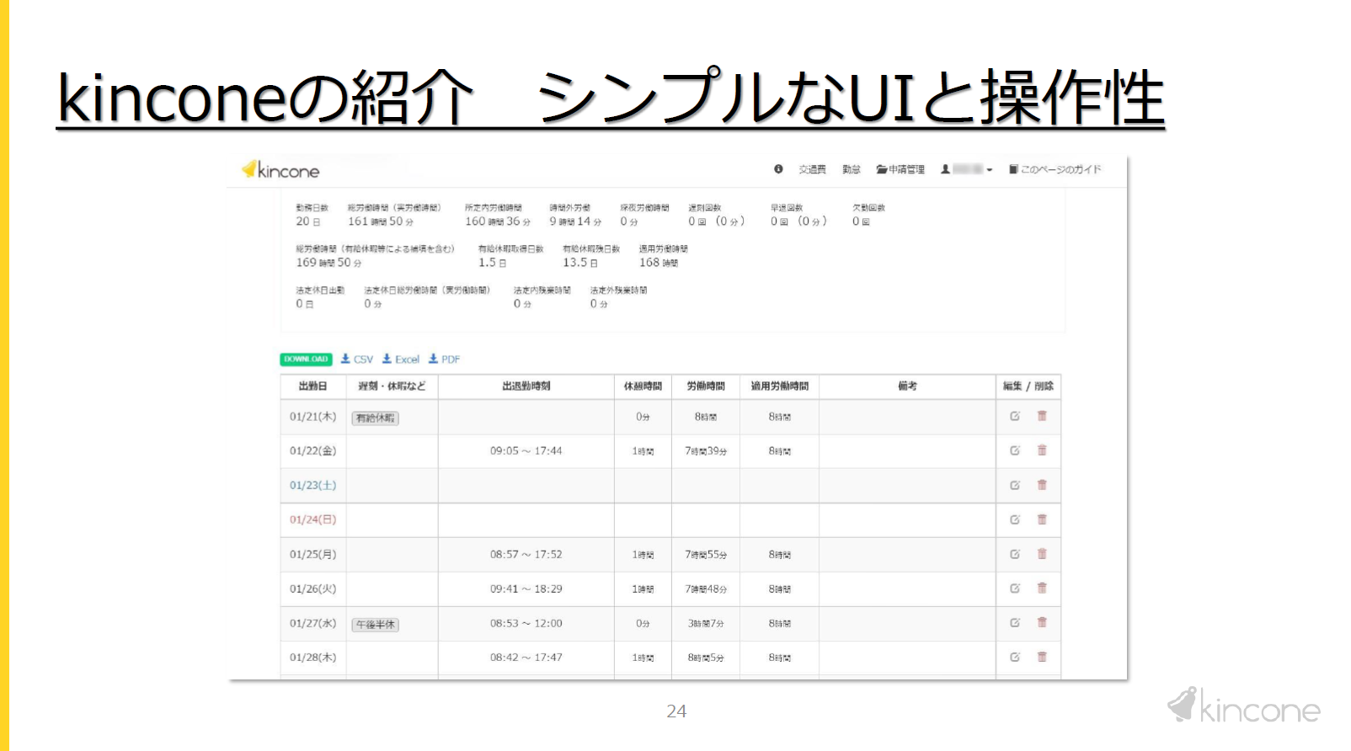Delete the 01/21(木) row
The width and height of the screenshot is (1351, 751).
(x=1042, y=416)
